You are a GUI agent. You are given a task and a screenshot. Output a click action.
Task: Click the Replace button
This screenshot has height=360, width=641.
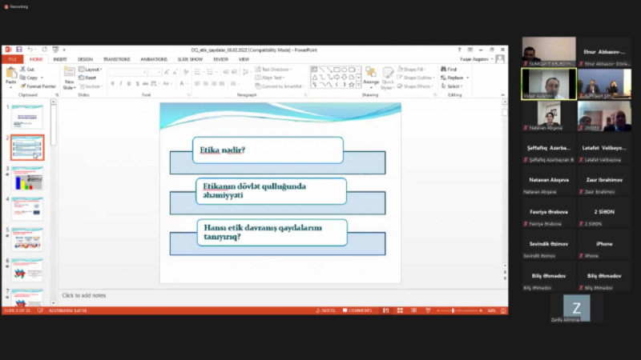click(x=454, y=78)
